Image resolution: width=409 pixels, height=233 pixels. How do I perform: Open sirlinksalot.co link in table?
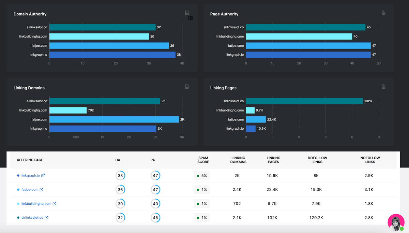coord(32,218)
